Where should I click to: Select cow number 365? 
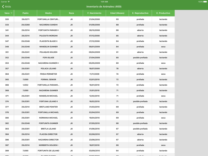(7, 80)
